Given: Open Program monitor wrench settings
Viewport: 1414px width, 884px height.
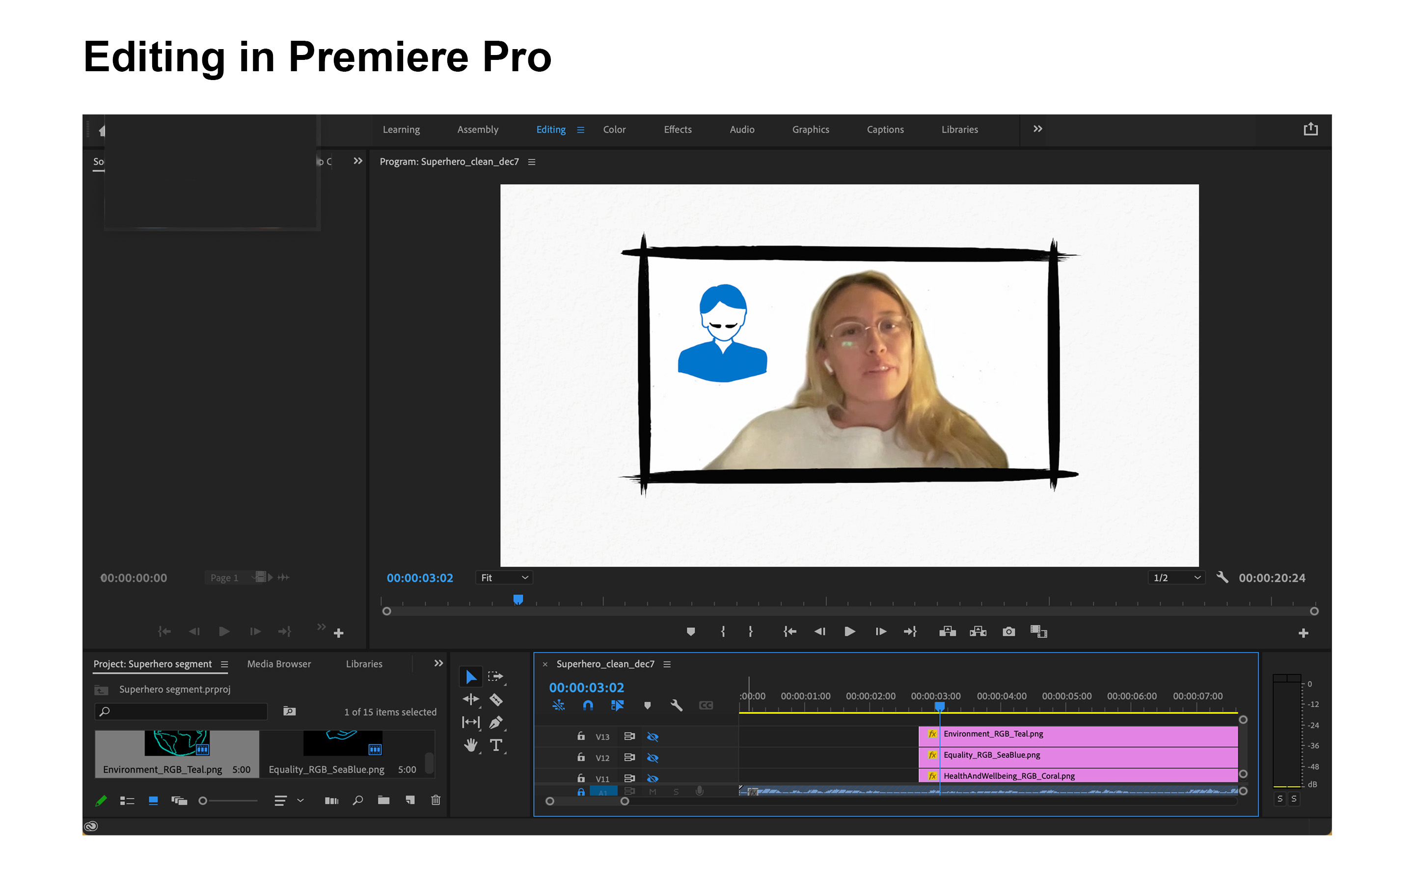Looking at the screenshot, I should 1222,577.
